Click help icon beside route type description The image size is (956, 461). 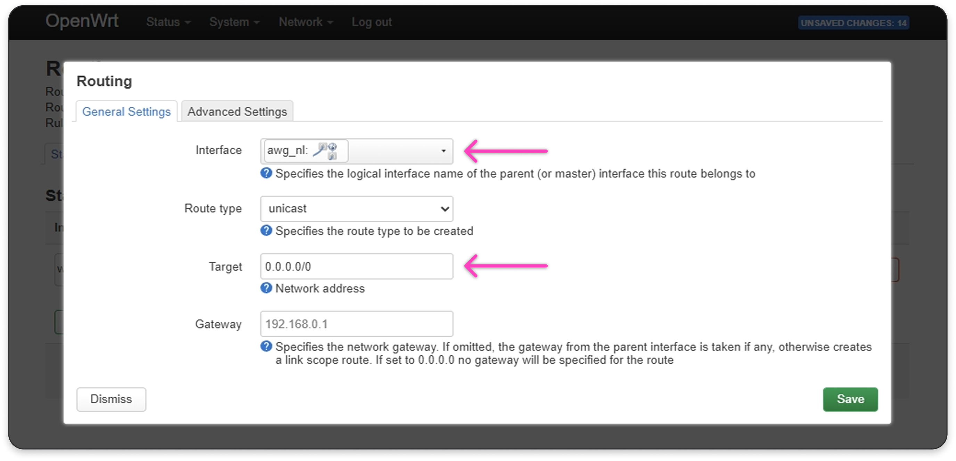pyautogui.click(x=266, y=230)
